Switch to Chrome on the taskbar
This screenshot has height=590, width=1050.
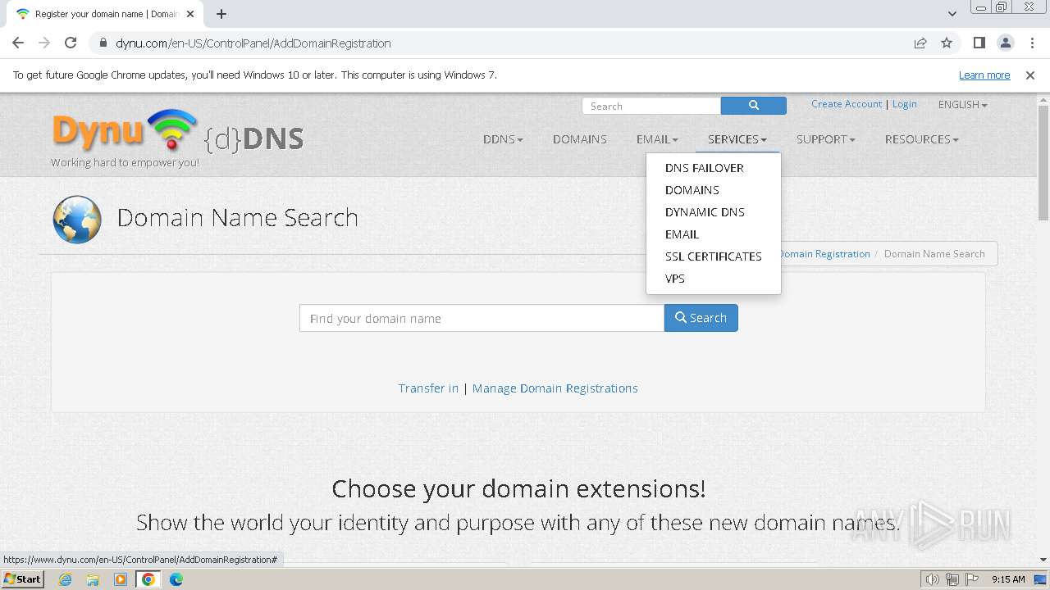(x=148, y=579)
